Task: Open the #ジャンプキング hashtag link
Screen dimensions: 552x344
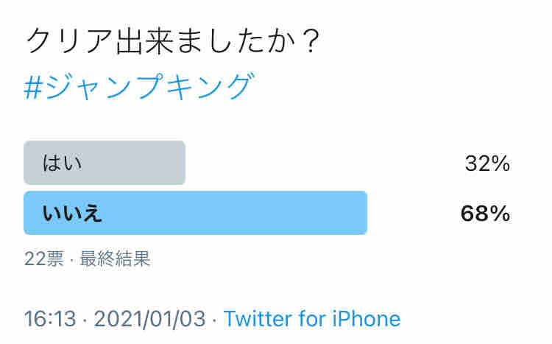Action: [x=139, y=86]
